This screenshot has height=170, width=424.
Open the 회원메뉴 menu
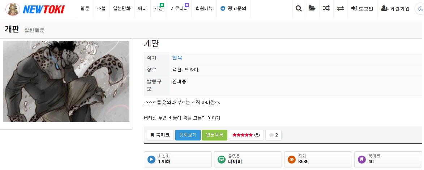[204, 9]
